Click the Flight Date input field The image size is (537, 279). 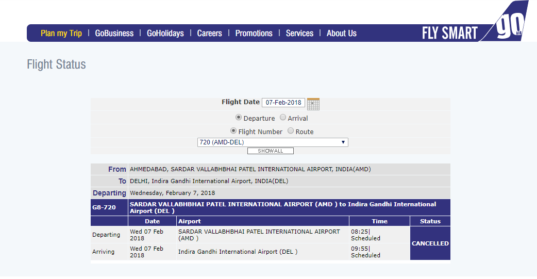[x=283, y=103]
